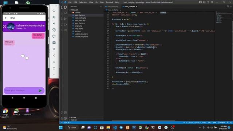Image resolution: width=233 pixels, height=131 pixels.
Task: Click Ln 17 cursor position in status bar
Action: click(x=188, y=123)
